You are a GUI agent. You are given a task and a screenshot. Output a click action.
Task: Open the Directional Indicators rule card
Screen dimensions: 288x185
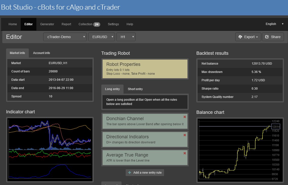(x=145, y=139)
